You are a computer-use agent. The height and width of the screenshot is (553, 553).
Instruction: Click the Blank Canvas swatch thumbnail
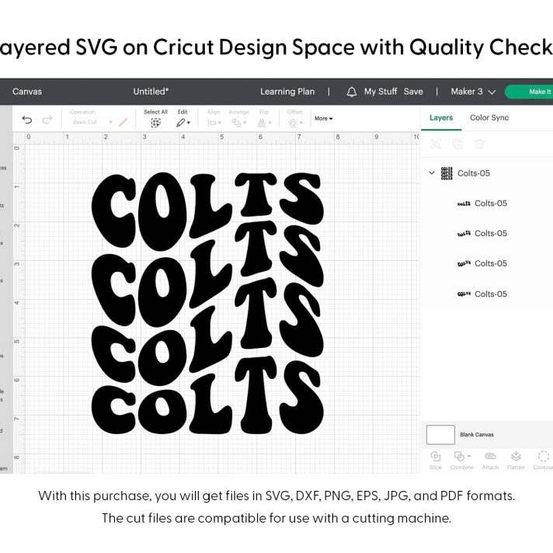pos(440,434)
